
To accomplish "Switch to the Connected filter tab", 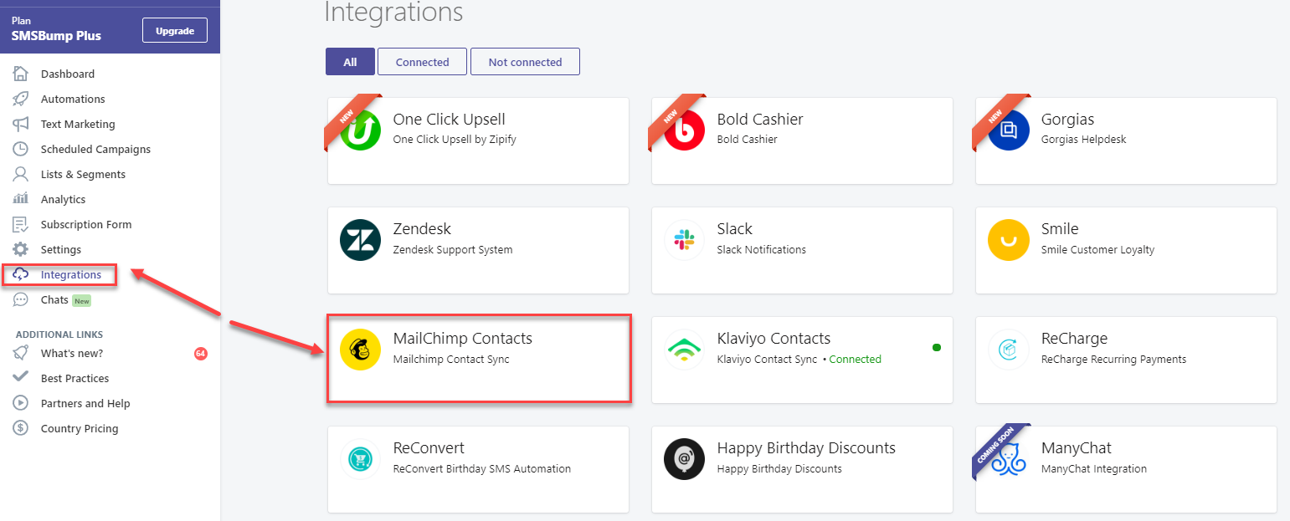I will 423,62.
